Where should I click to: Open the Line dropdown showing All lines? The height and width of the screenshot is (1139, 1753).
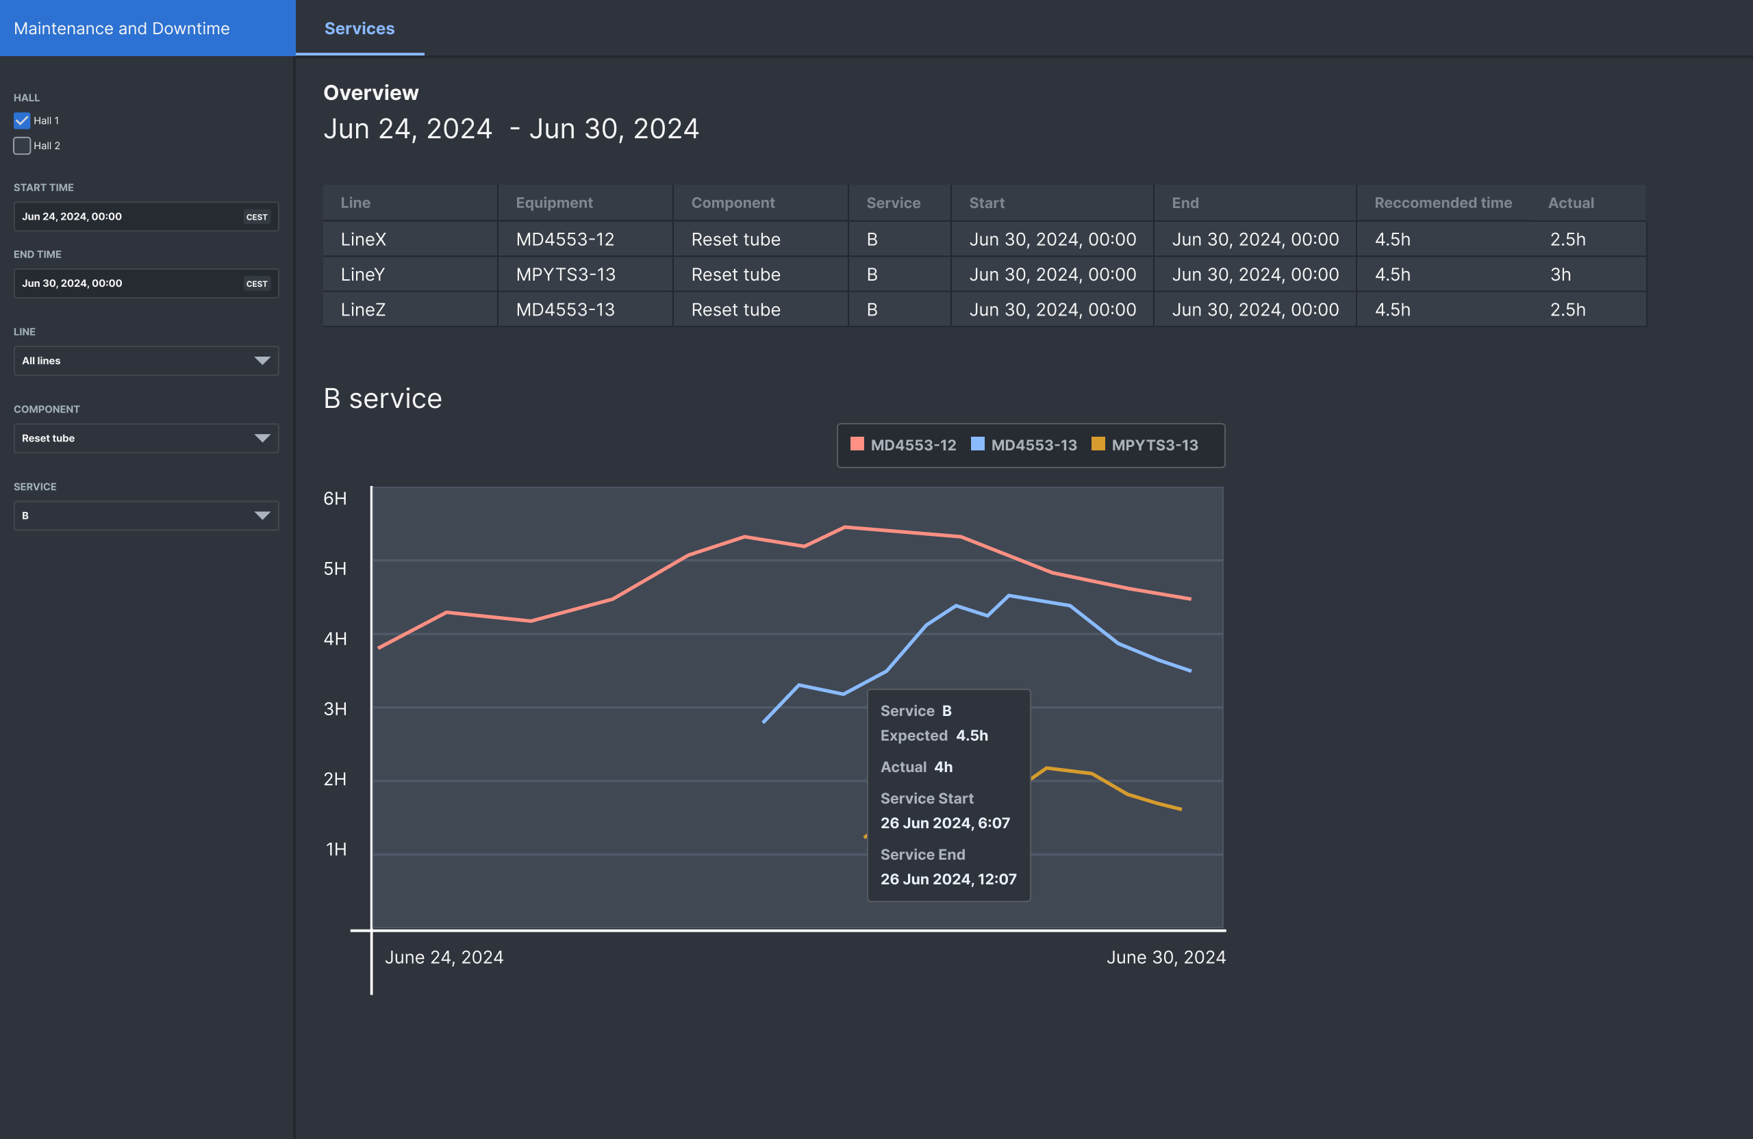pyautogui.click(x=146, y=361)
